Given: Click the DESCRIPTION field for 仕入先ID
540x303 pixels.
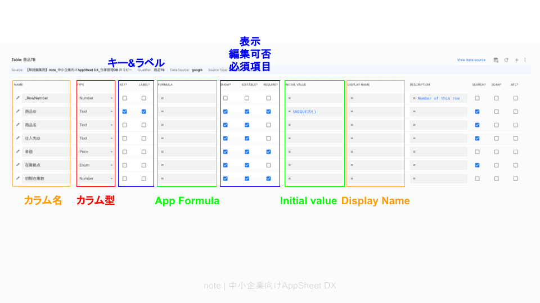Looking at the screenshot, I should click(x=438, y=139).
